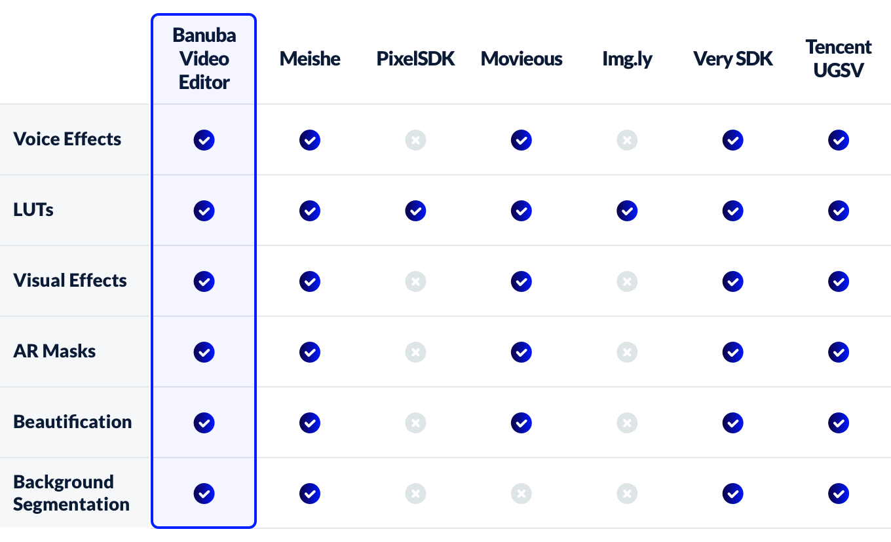This screenshot has height=542, width=891.
Task: Click the Voice Effects row label
Action: point(67,139)
